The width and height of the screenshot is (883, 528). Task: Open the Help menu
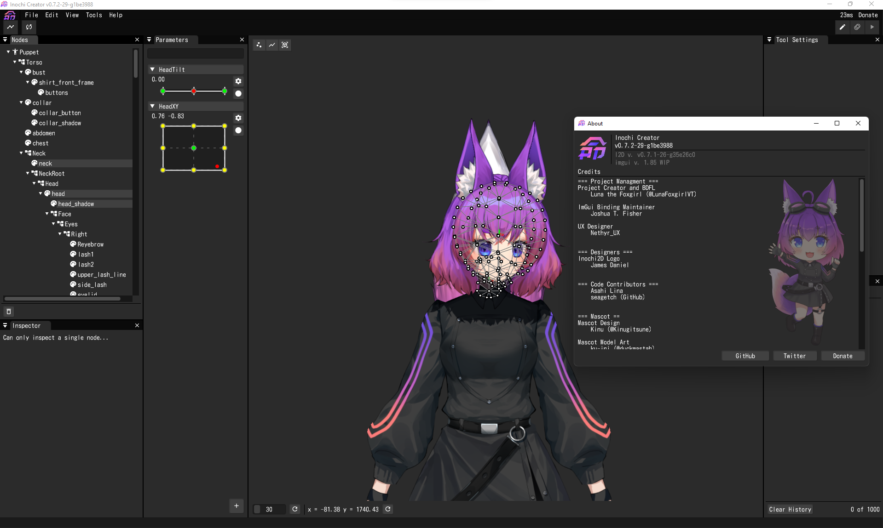[x=116, y=15]
